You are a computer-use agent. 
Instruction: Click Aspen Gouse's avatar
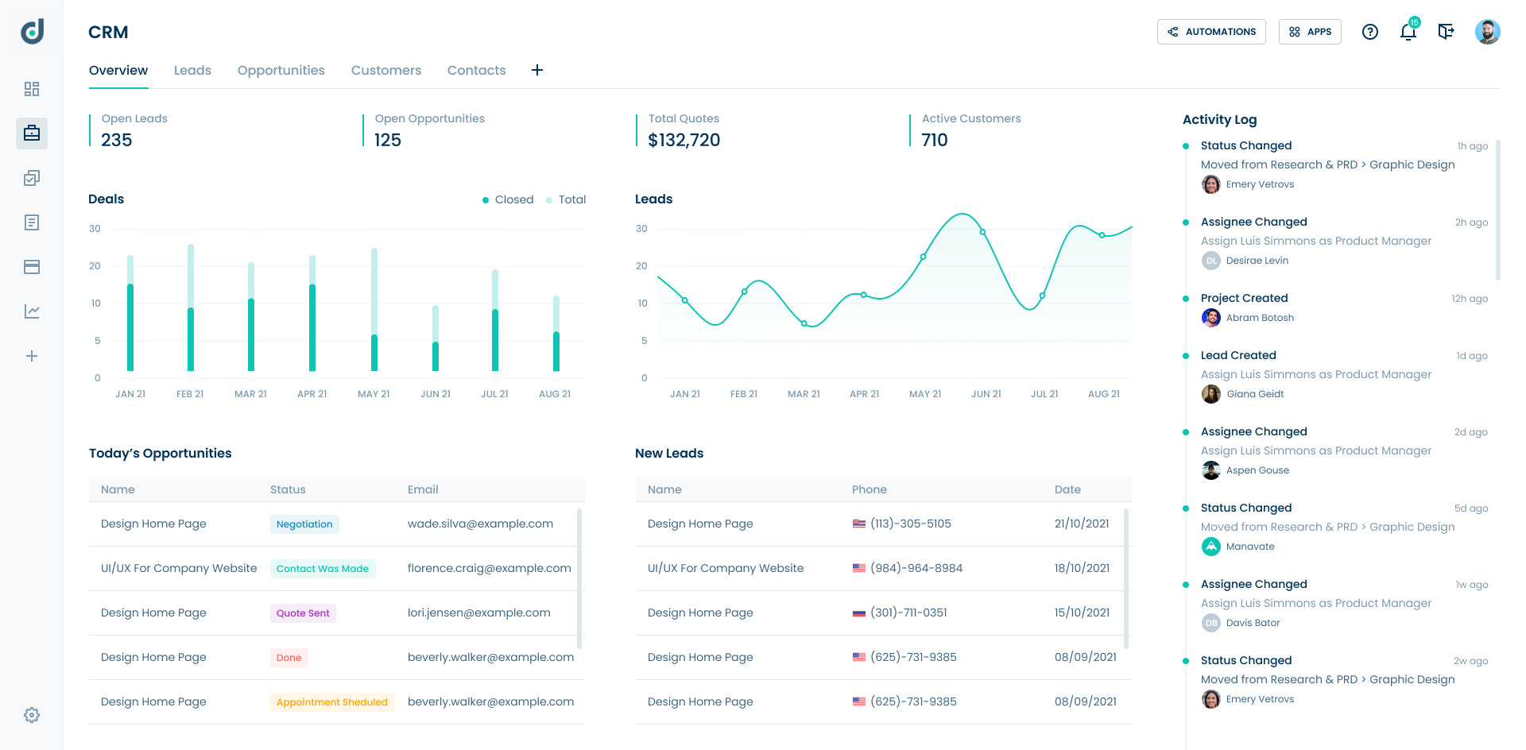point(1211,470)
